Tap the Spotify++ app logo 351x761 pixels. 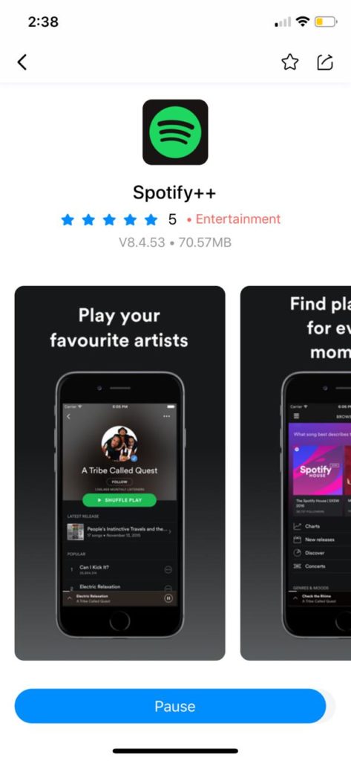[175, 132]
